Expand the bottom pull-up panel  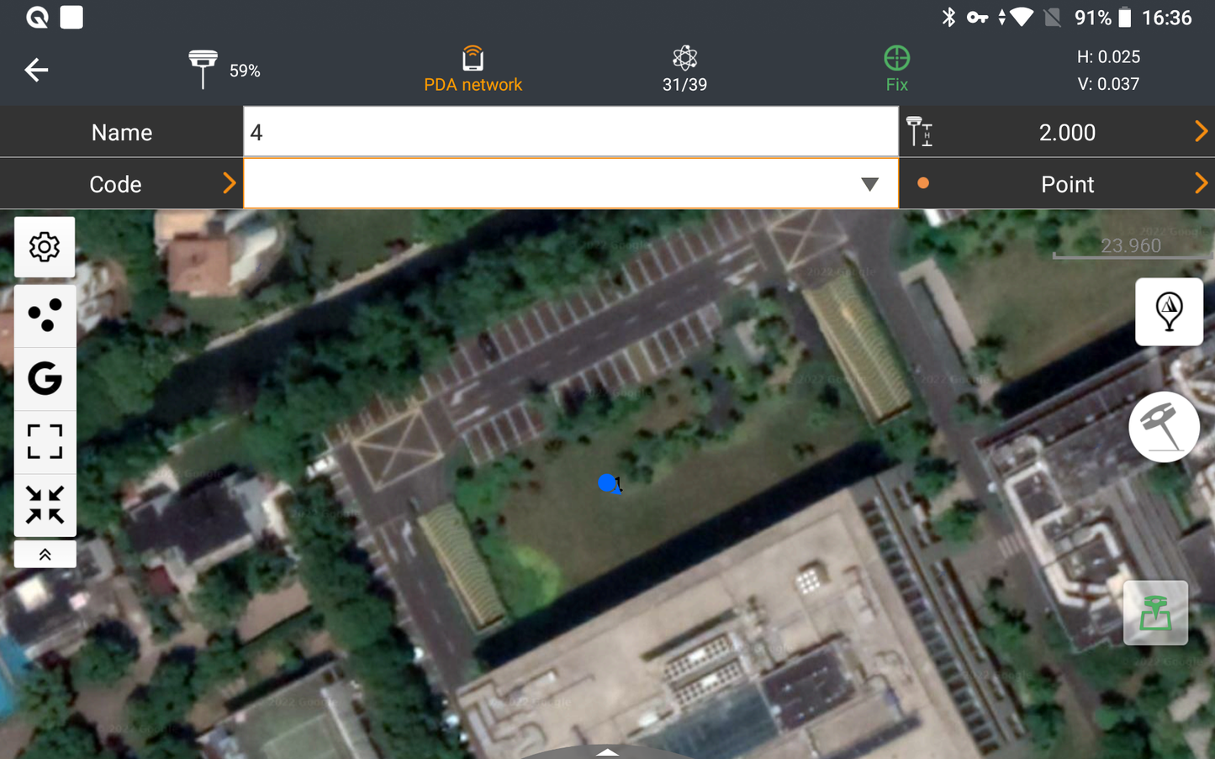pos(607,751)
